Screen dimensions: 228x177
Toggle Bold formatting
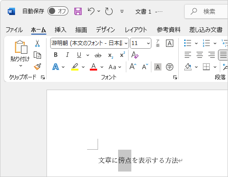pyautogui.click(x=56, y=55)
